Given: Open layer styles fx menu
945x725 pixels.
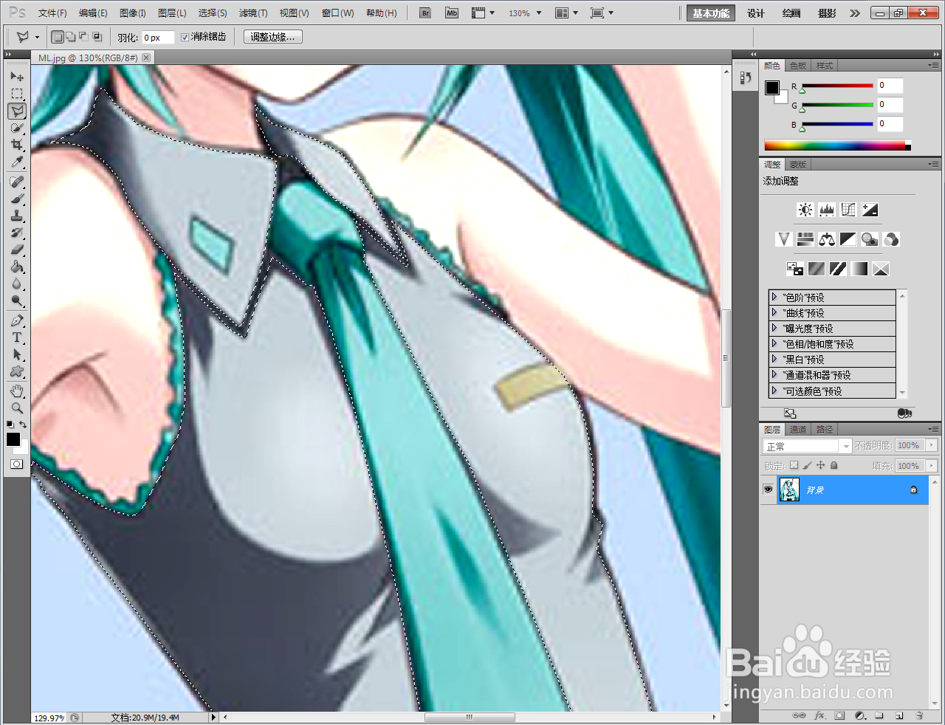Looking at the screenshot, I should (819, 715).
